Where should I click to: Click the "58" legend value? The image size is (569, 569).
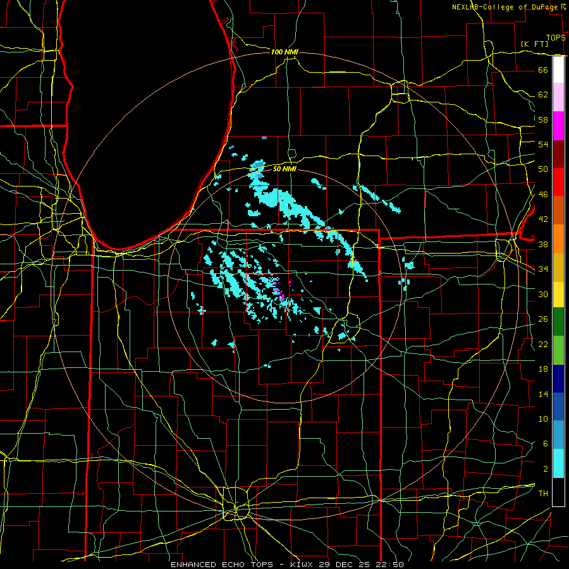[543, 119]
